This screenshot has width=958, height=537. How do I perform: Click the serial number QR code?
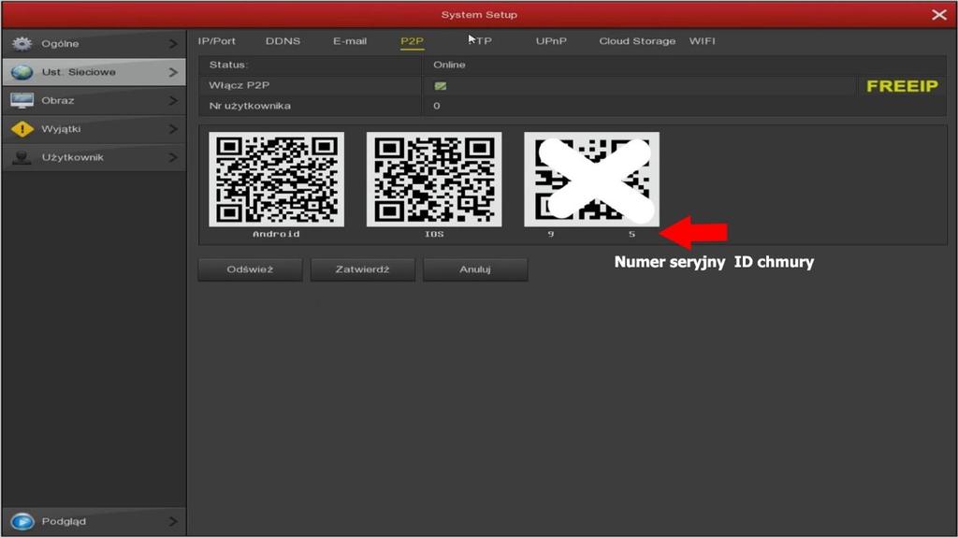(x=591, y=179)
